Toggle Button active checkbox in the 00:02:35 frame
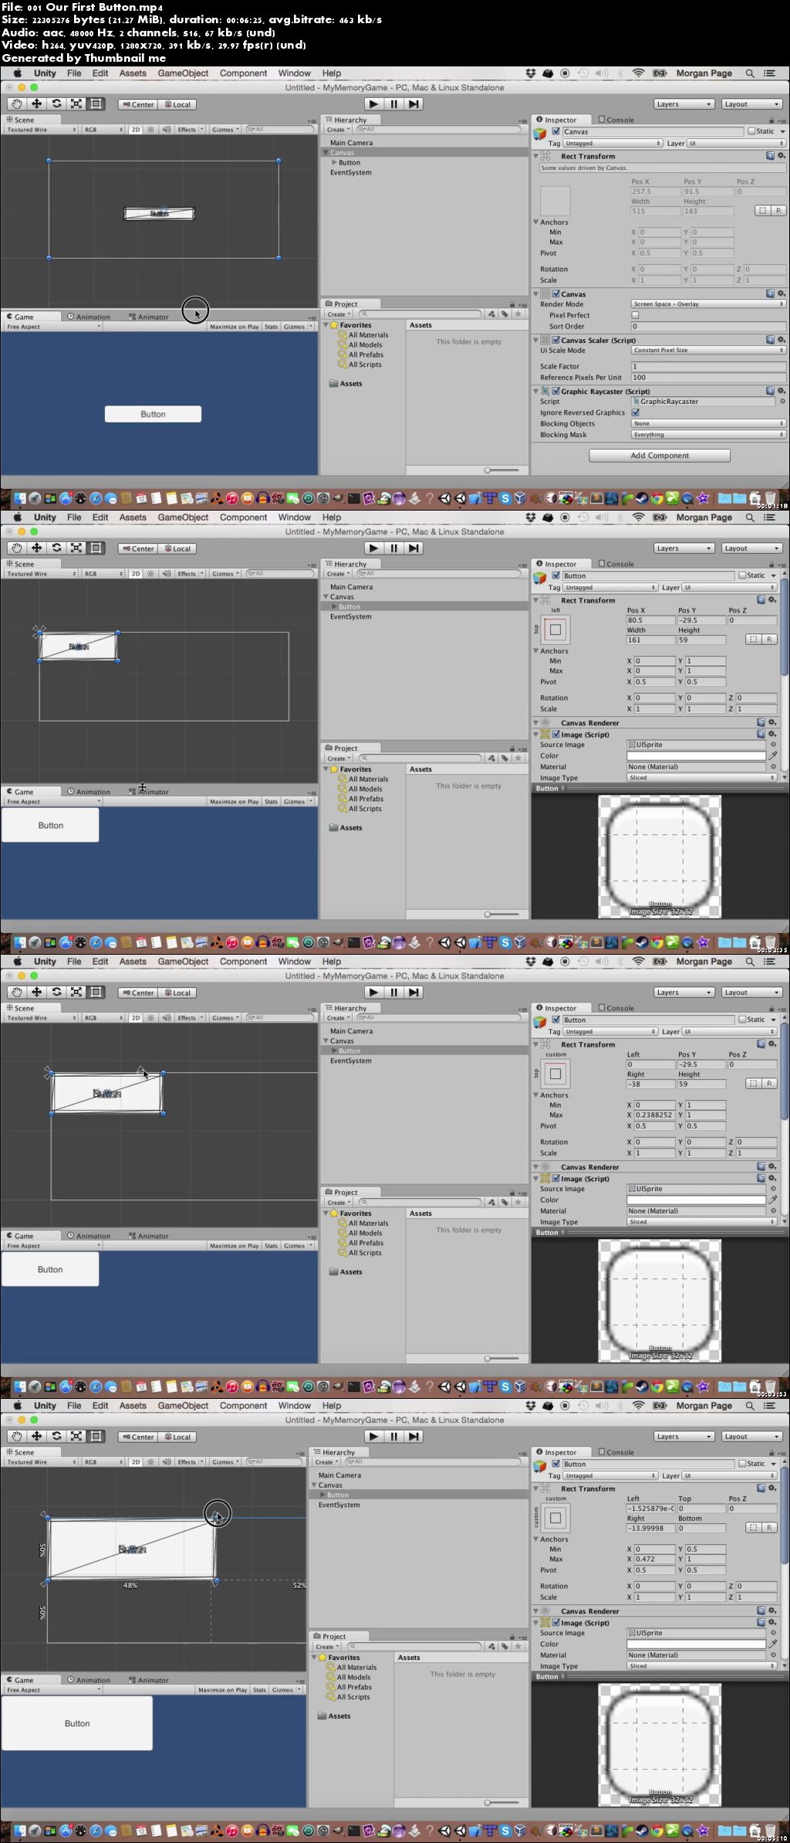This screenshot has height=1843, width=790. (556, 575)
